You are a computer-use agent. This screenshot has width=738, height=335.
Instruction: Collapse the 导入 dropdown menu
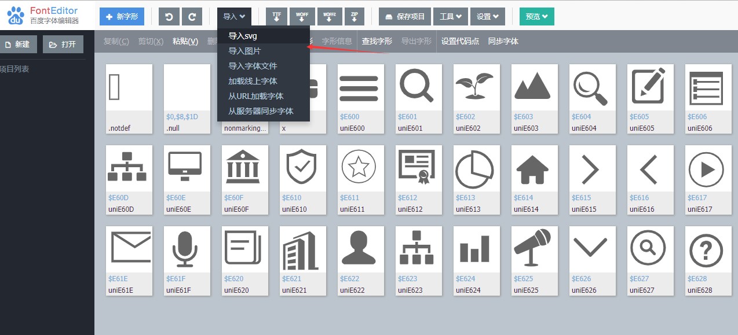(234, 17)
